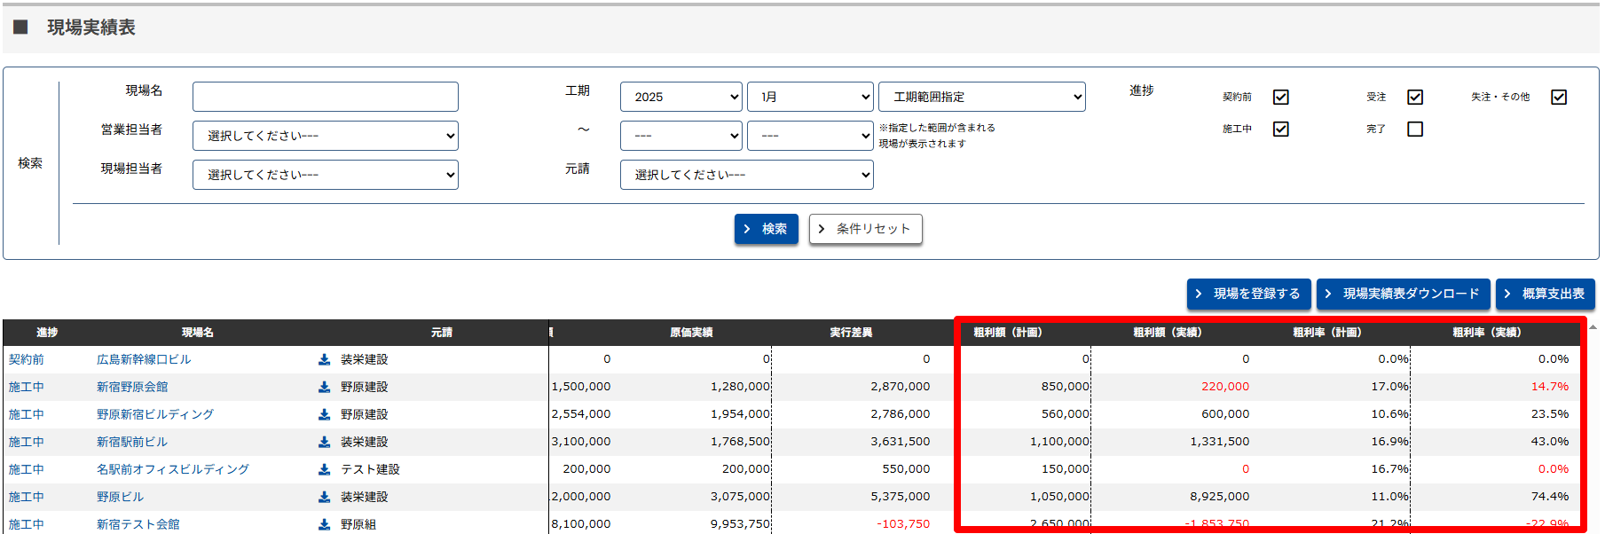Click 現場実績表ダウンロード button

[x=1403, y=294]
